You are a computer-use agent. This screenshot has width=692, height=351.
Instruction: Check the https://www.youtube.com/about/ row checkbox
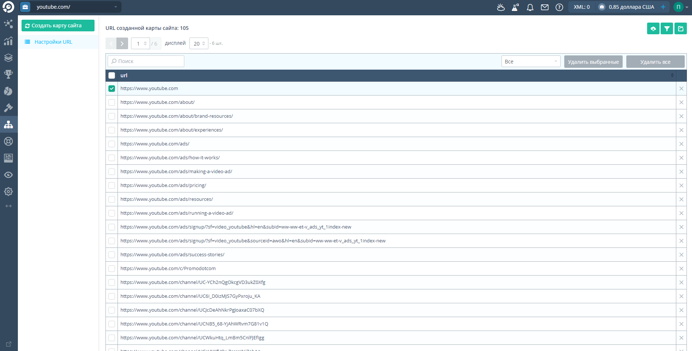pos(112,102)
